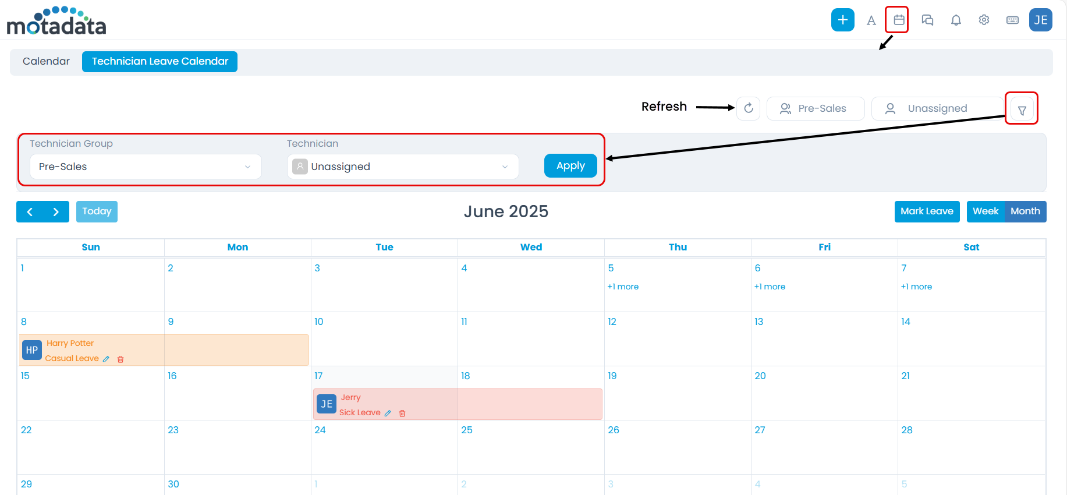1067x495 pixels.
Task: Select Technician Leave Calendar tab
Action: click(x=159, y=62)
